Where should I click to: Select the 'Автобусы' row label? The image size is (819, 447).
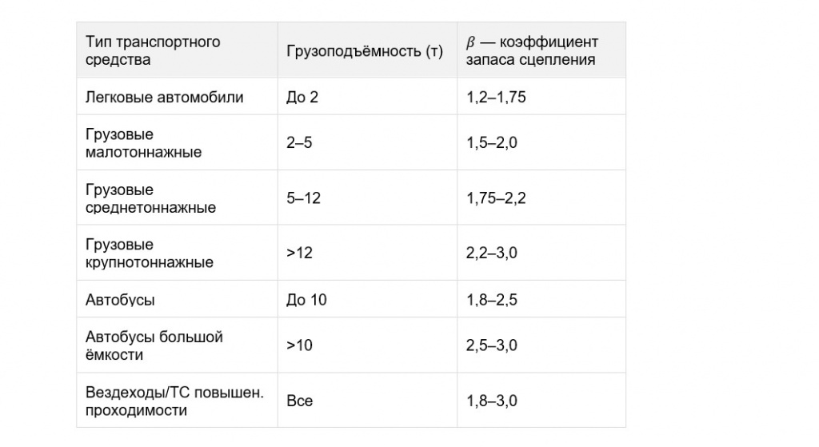pyautogui.click(x=120, y=300)
